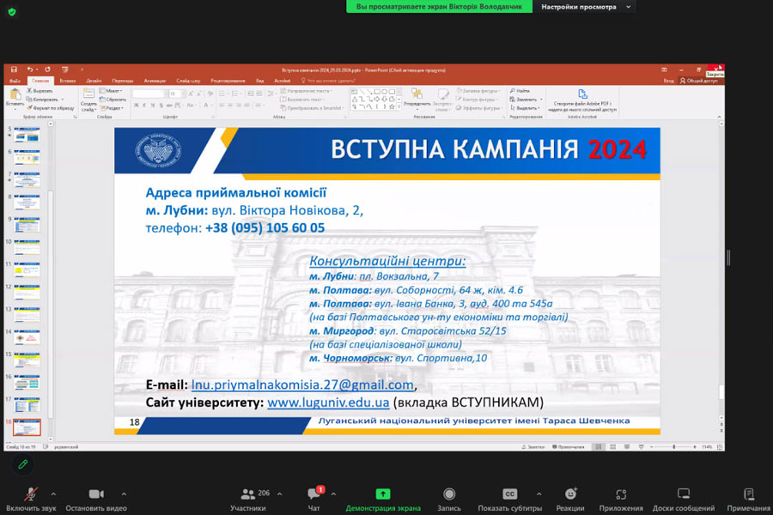773x515 pixels.
Task: Start recording with Запись
Action: pos(449,500)
